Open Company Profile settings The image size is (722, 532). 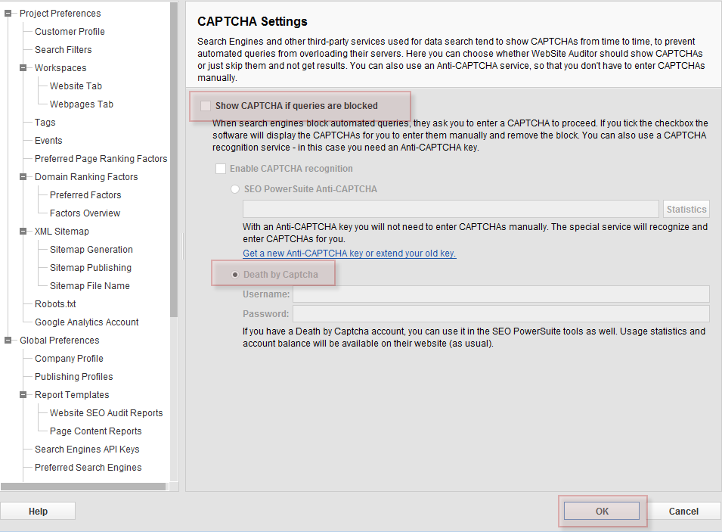click(x=69, y=358)
